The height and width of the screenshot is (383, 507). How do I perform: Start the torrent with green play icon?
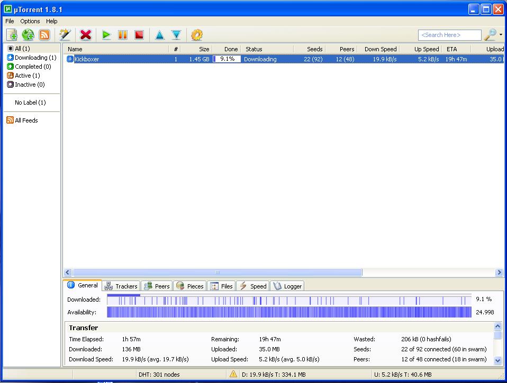point(106,35)
